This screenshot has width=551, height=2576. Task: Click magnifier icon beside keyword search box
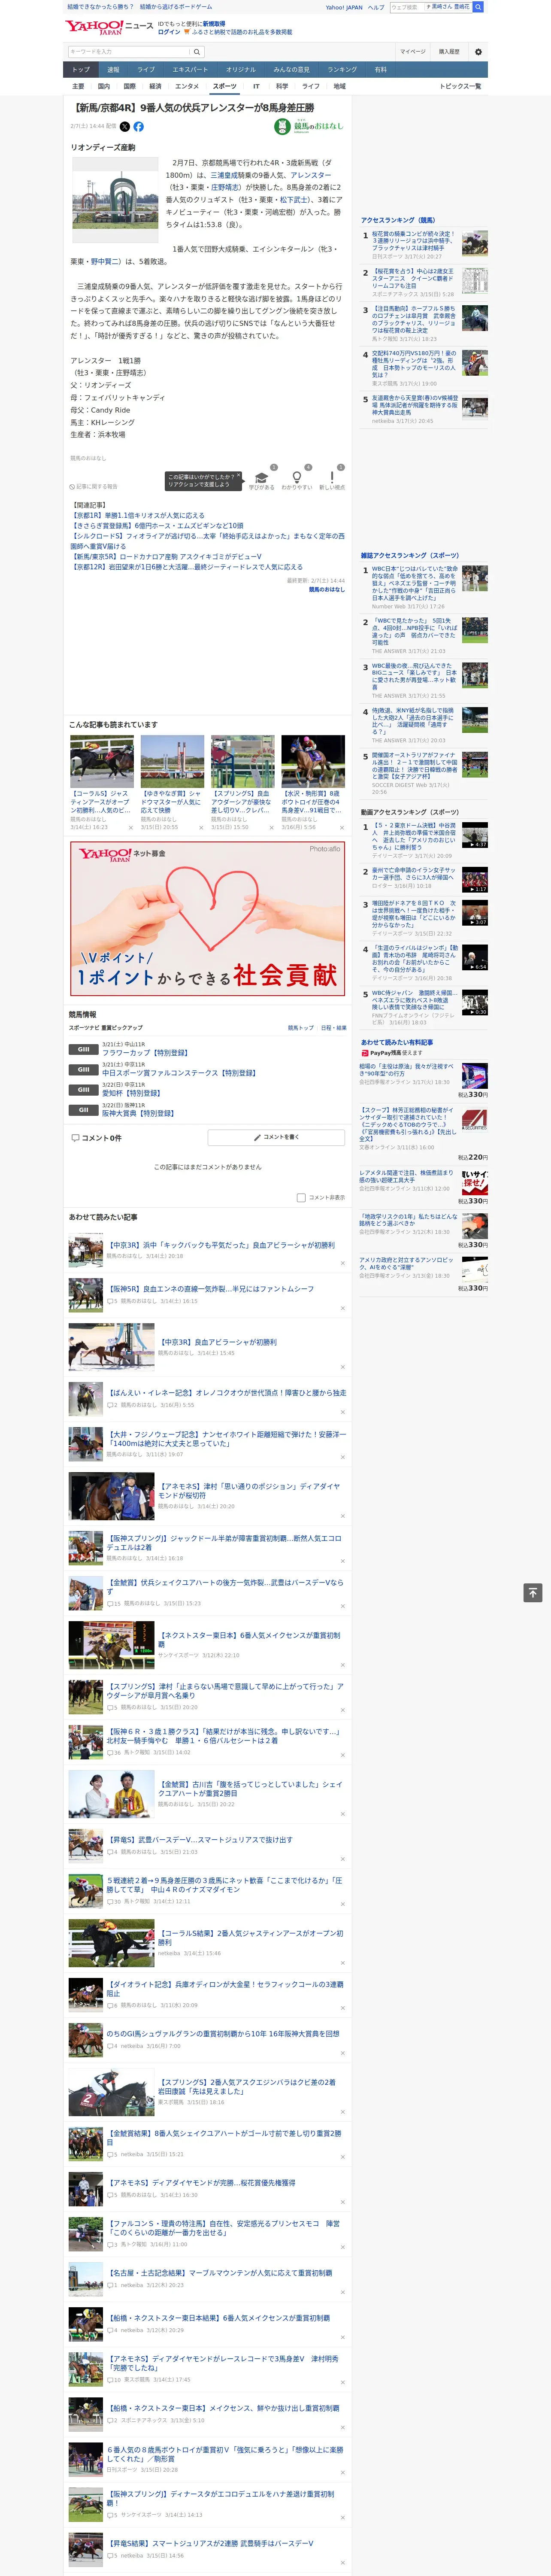click(x=197, y=52)
